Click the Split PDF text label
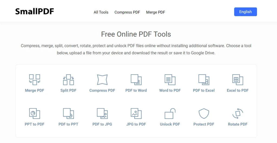The height and width of the screenshot is (143, 277). [x=68, y=90]
